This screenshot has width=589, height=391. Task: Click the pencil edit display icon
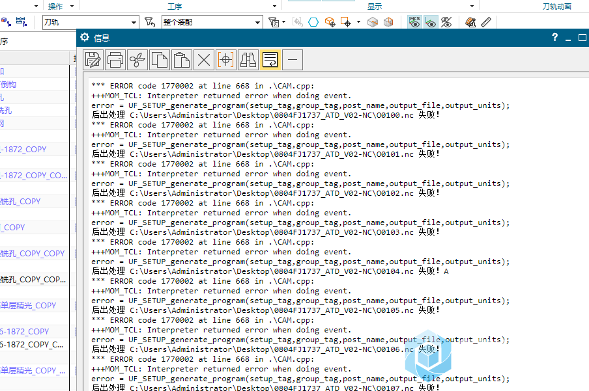click(x=470, y=22)
